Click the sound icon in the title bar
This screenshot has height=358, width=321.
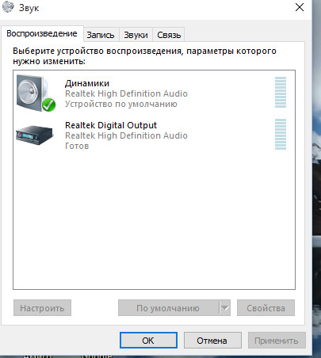coord(8,7)
